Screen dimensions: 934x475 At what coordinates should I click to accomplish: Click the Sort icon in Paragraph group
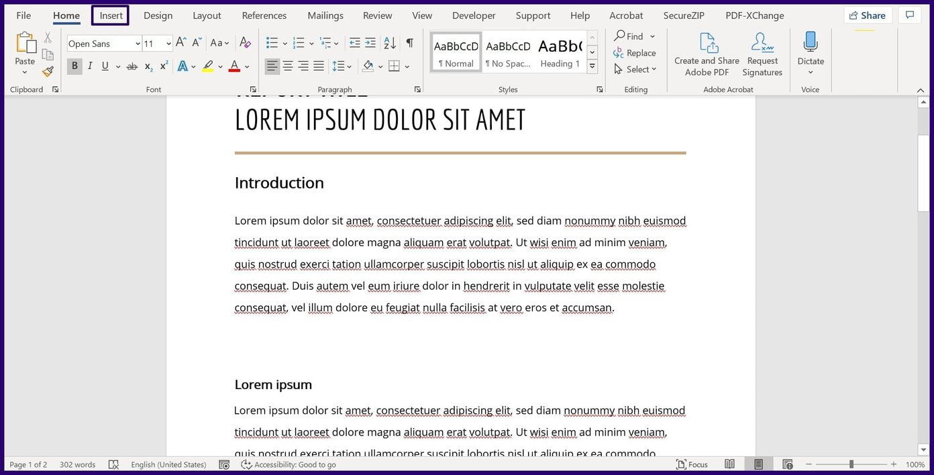[389, 43]
